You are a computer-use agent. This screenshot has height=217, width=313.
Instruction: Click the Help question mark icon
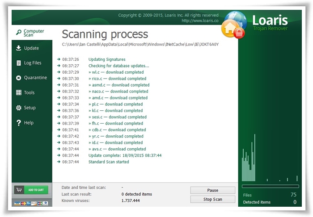pos(19,123)
